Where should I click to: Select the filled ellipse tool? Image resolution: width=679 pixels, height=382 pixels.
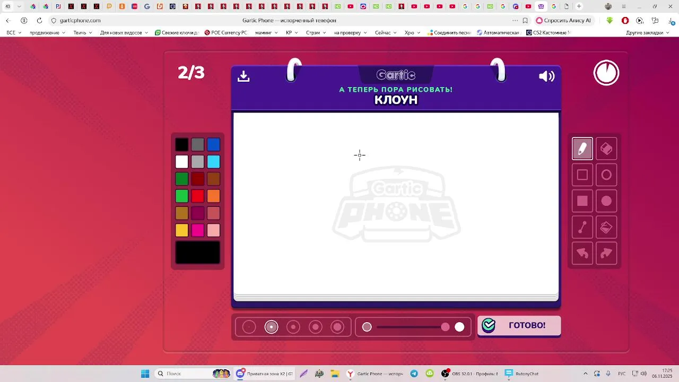pyautogui.click(x=606, y=201)
